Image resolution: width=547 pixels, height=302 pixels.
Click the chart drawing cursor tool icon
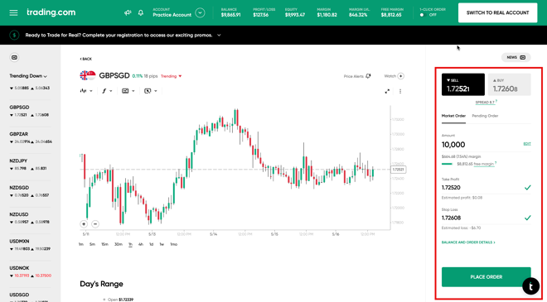point(148,91)
